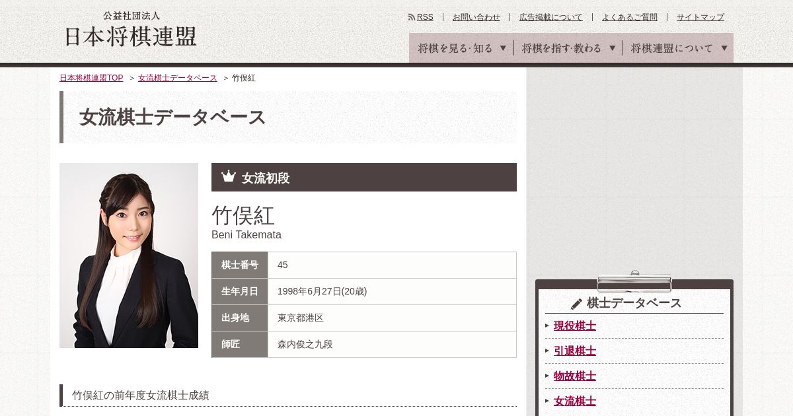Expand arrow next to 将棋を指す・教わる
The image size is (793, 416).
tap(612, 48)
